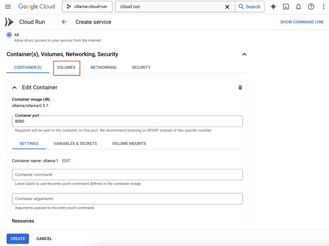329x246 pixels.
Task: Go back using the back arrow
Action: [65, 22]
